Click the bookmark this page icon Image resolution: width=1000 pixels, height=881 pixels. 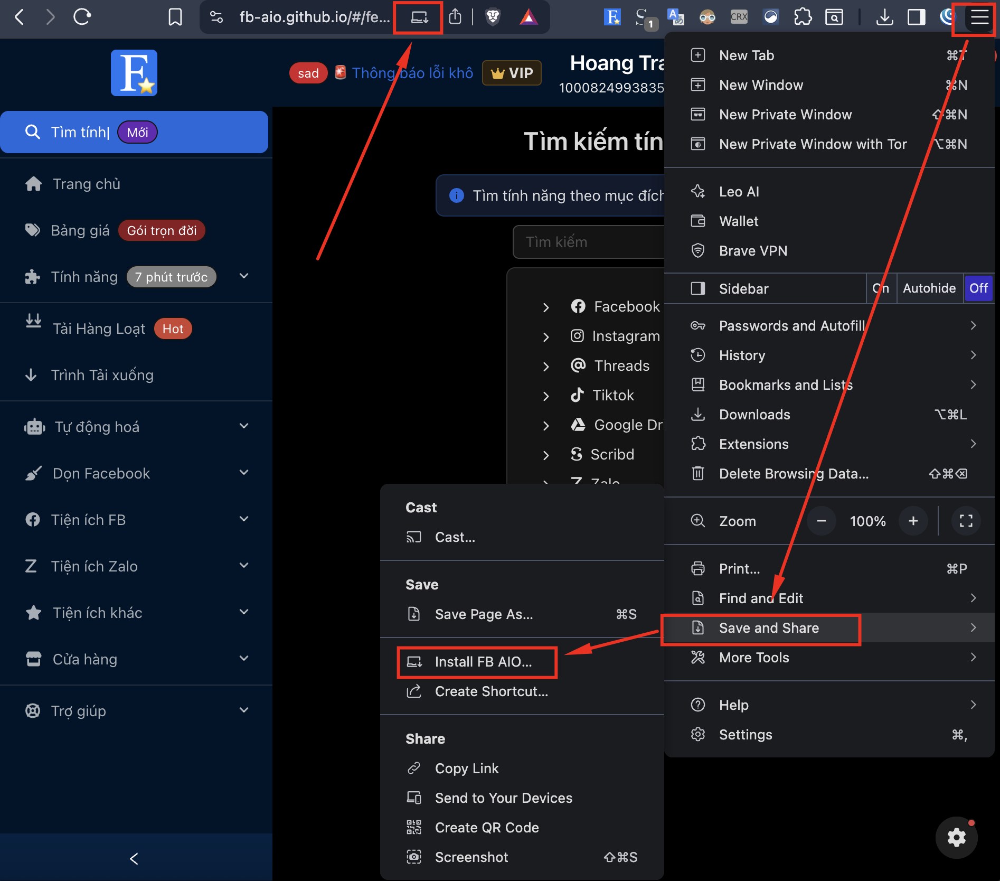coord(175,17)
